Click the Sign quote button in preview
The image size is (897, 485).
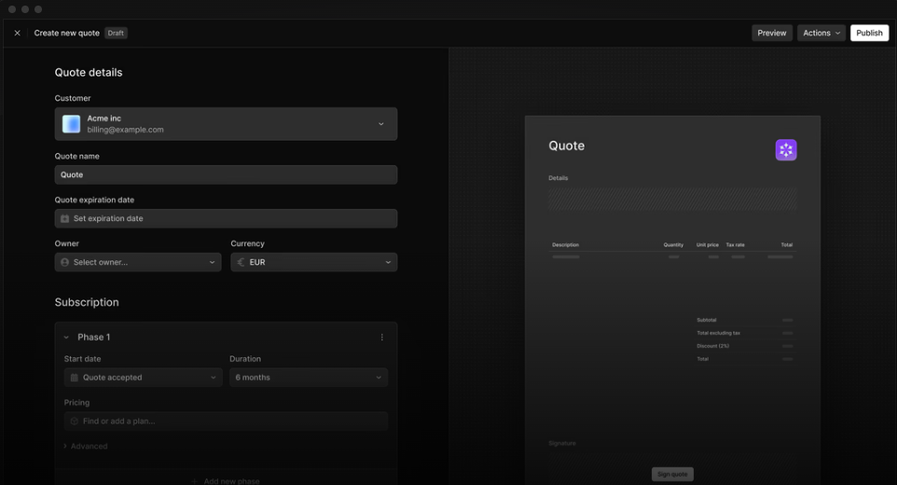tap(672, 474)
